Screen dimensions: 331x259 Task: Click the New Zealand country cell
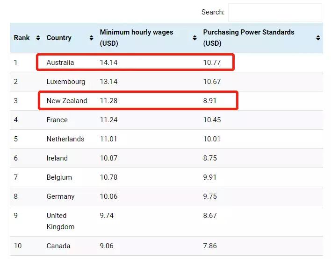pyautogui.click(x=67, y=101)
